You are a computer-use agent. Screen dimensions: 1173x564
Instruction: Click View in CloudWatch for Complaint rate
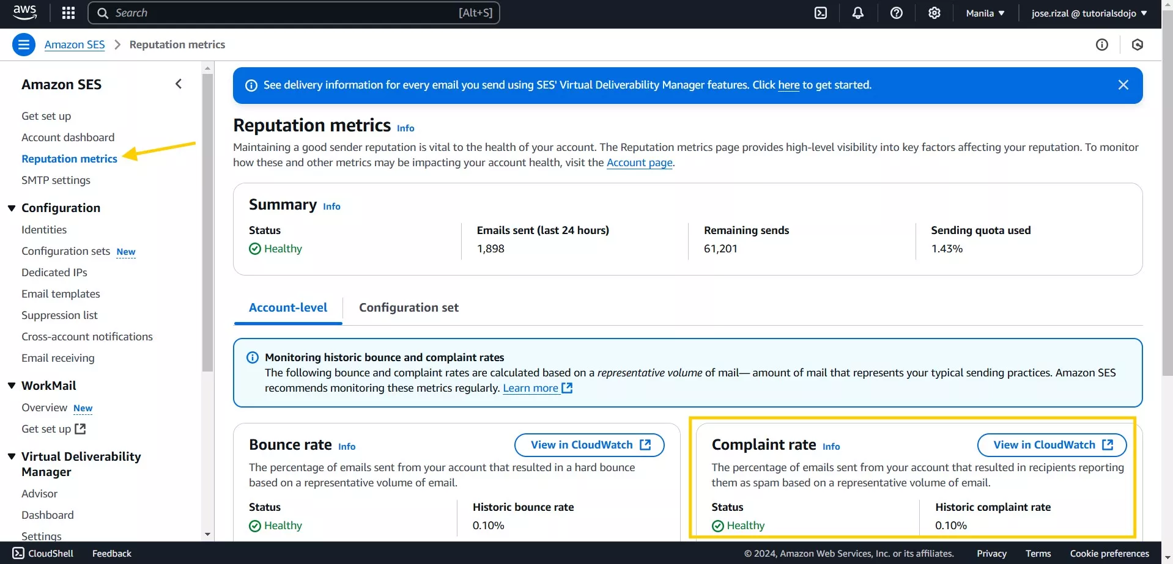[1052, 445]
